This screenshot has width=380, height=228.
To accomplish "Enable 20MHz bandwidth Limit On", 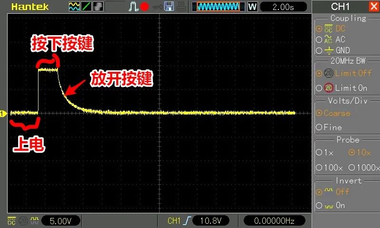I will (x=318, y=88).
